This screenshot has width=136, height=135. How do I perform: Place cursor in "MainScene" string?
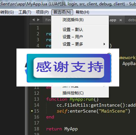pos(113,111)
